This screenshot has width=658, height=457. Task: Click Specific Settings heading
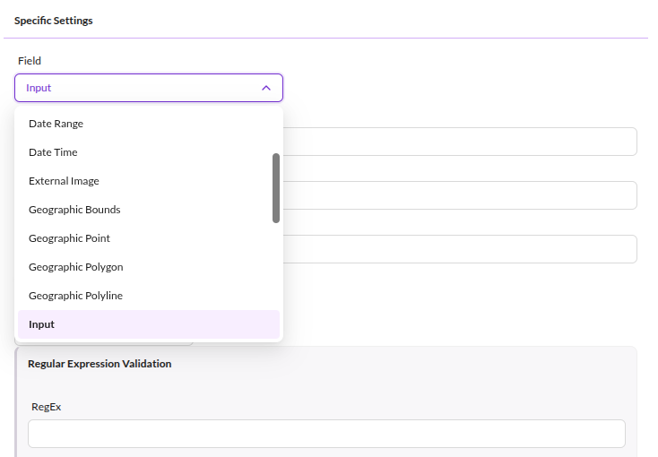point(53,21)
